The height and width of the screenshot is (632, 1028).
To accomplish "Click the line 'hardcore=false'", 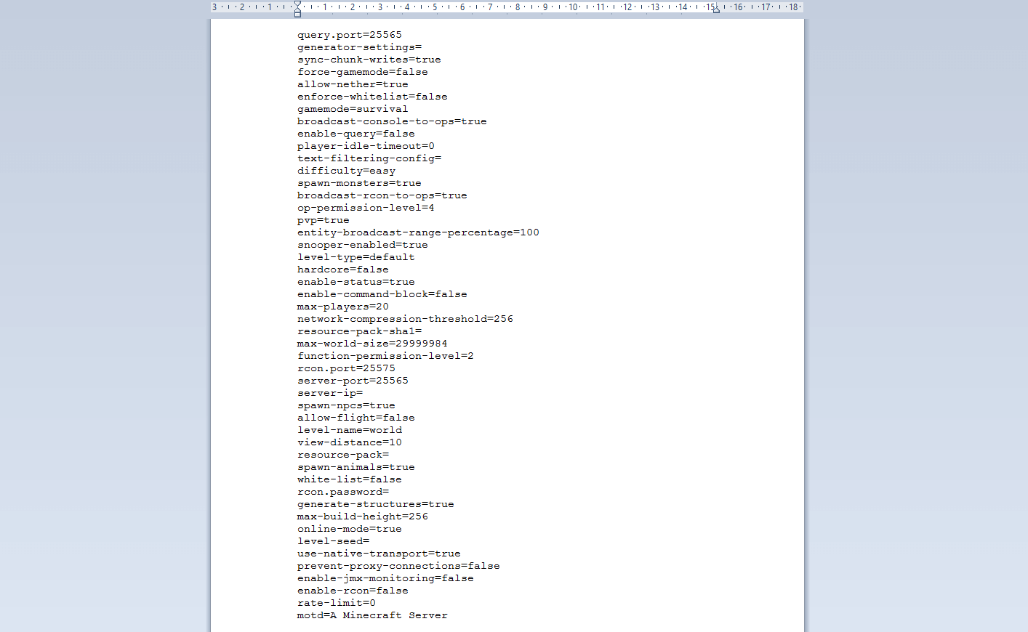I will pos(343,270).
